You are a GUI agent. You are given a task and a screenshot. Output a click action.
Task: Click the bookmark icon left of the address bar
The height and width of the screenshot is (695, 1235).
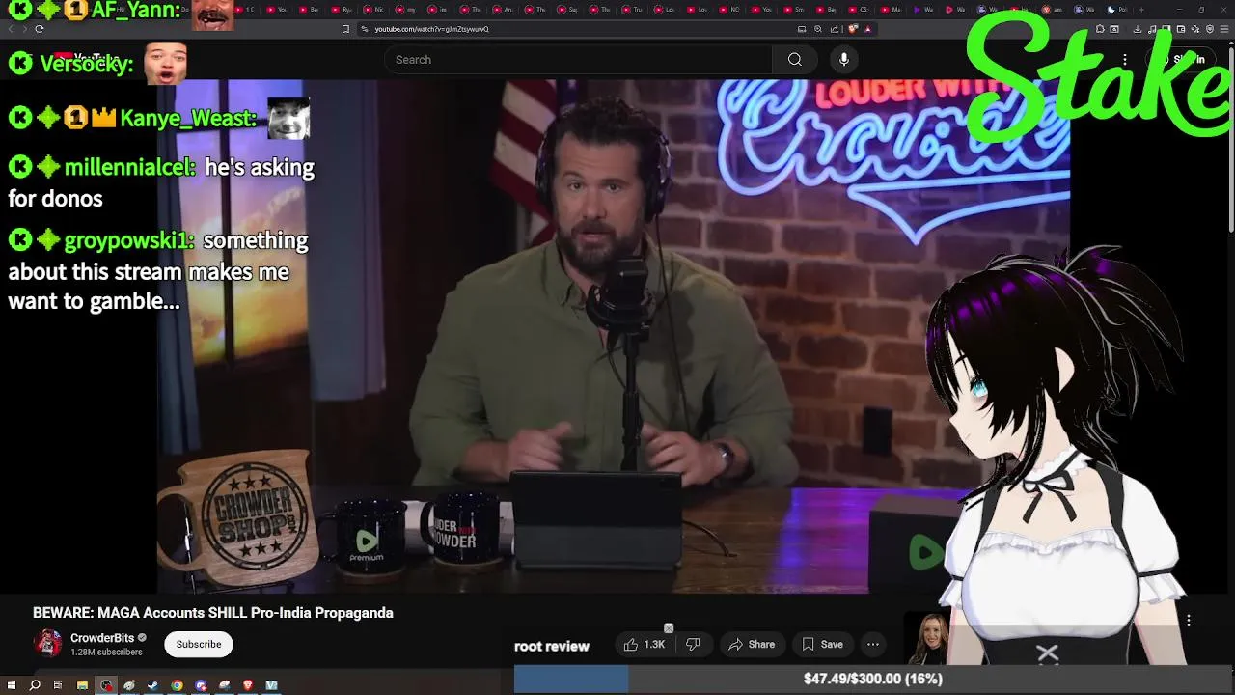point(345,29)
